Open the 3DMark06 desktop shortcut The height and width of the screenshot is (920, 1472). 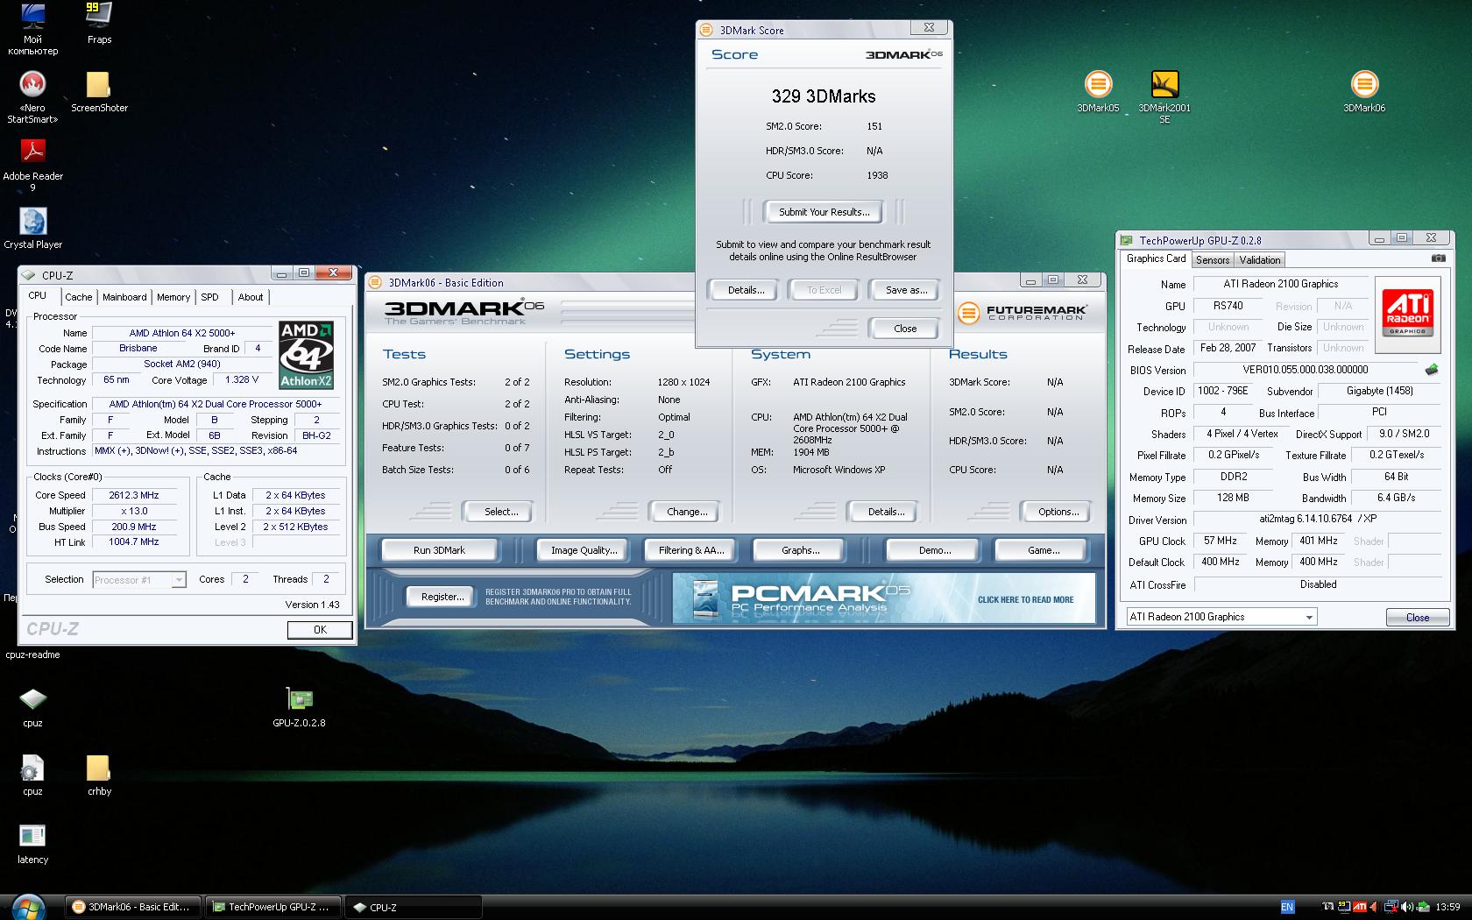tap(1364, 92)
